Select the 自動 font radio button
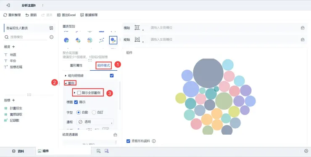 [79, 112]
